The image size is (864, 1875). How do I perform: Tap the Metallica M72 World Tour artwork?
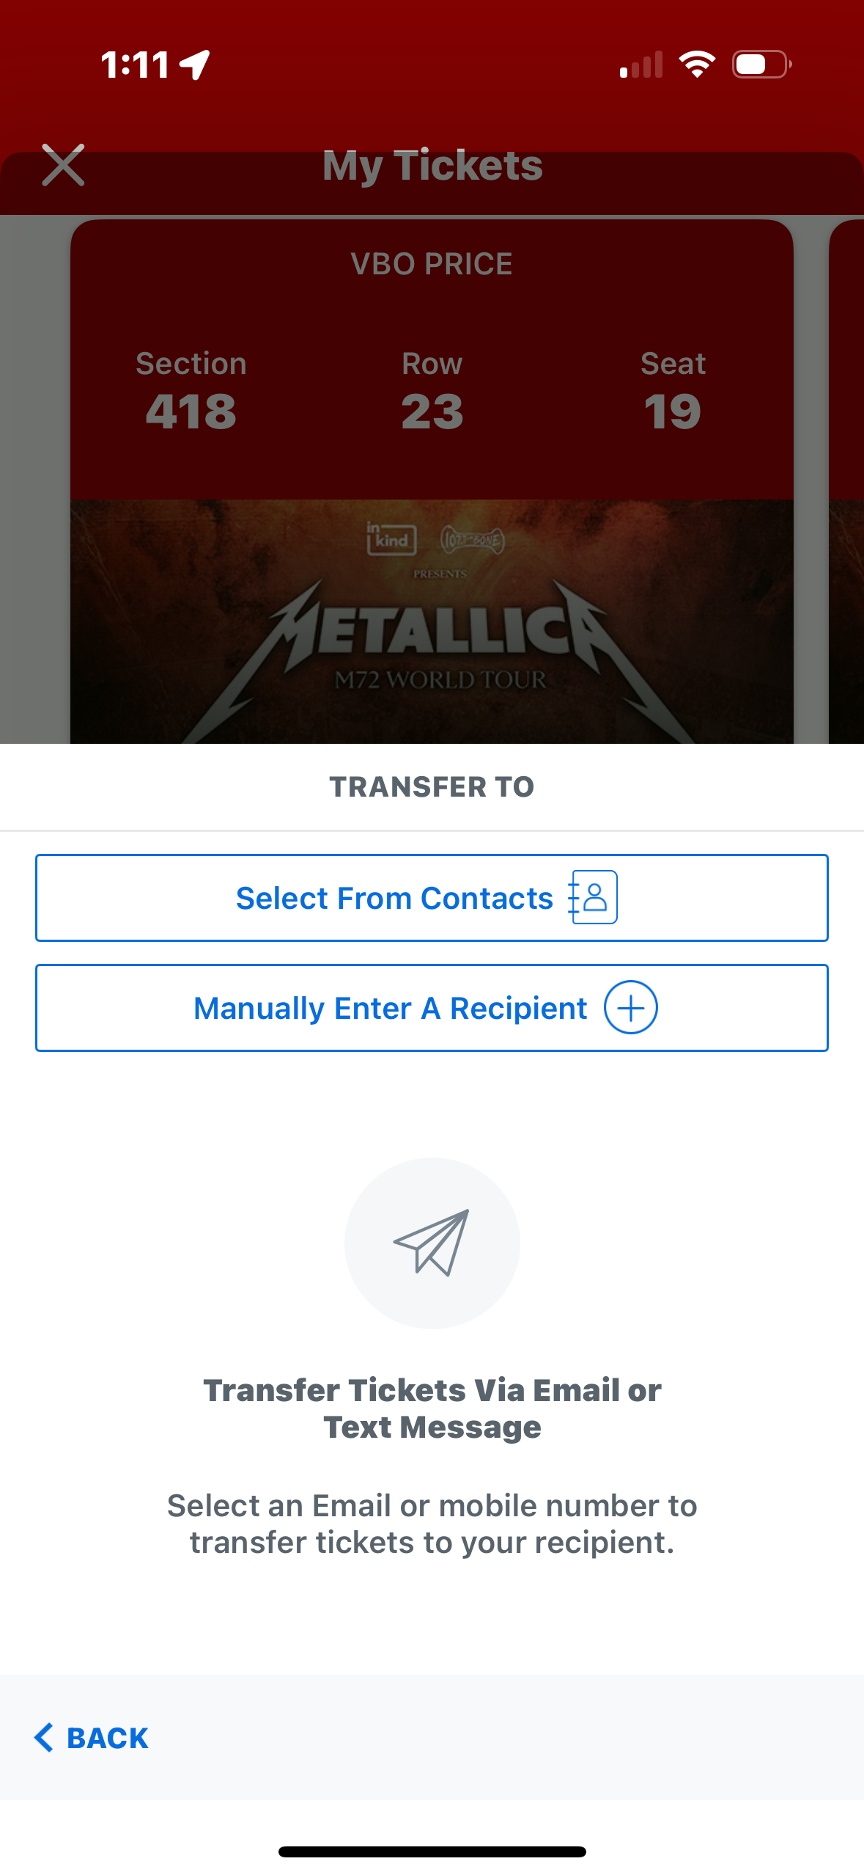tap(432, 631)
